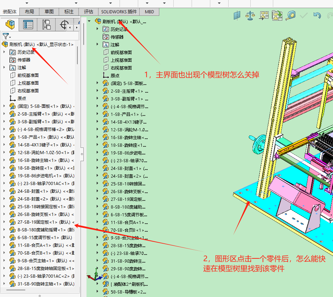333x297 pixels.
Task: Click the section plane icon in graphics toolbar
Action: pos(237,15)
